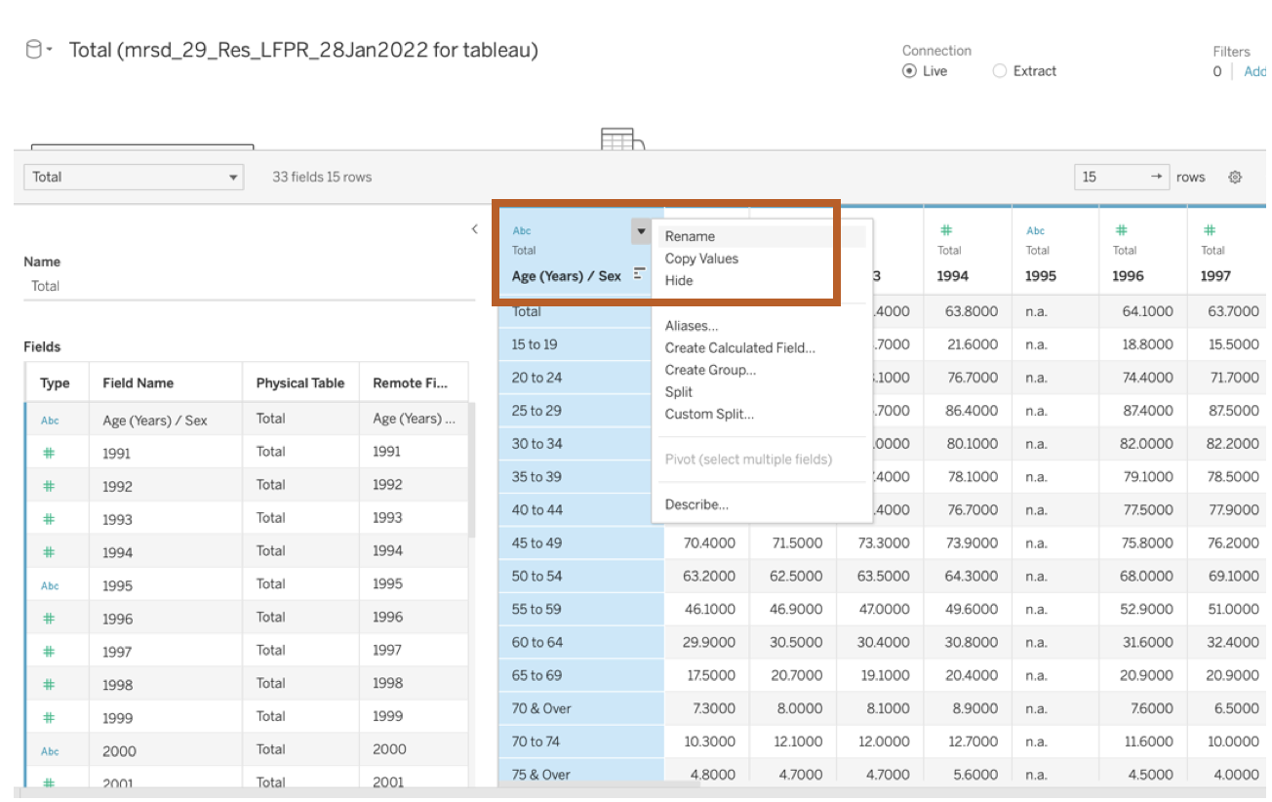Click the number type icon in the 1991 field row

point(50,453)
